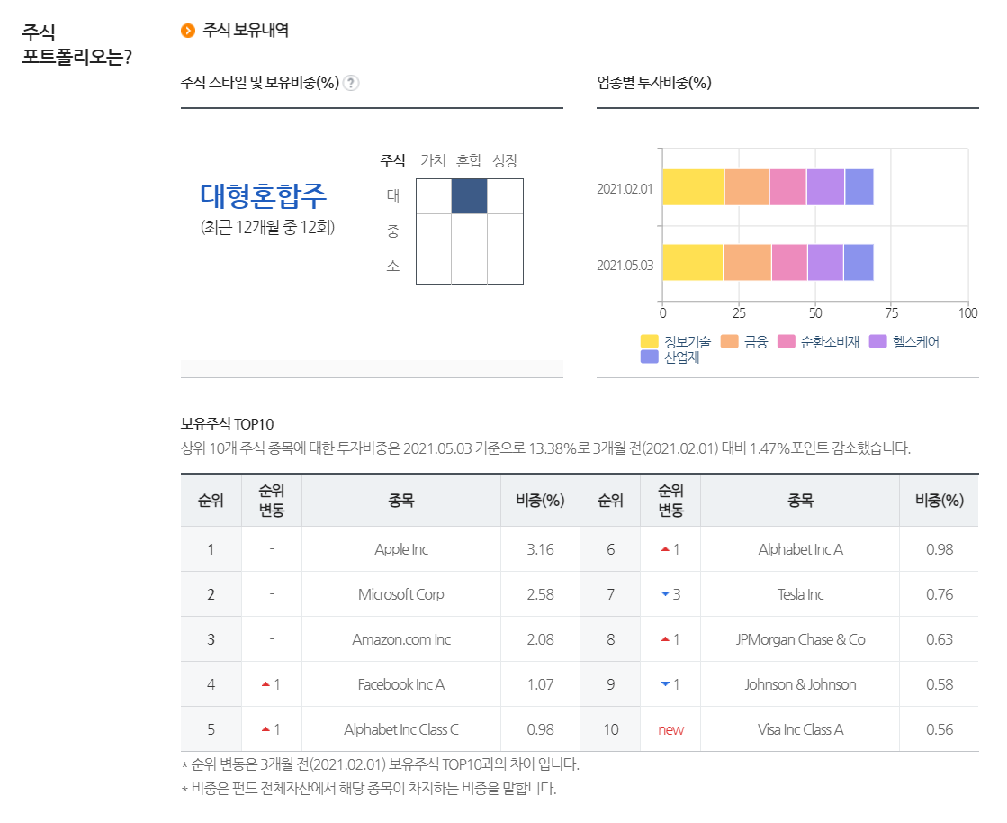This screenshot has height=823, width=1007.
Task: Click the red up arrow in Facebook row
Action: tap(265, 684)
